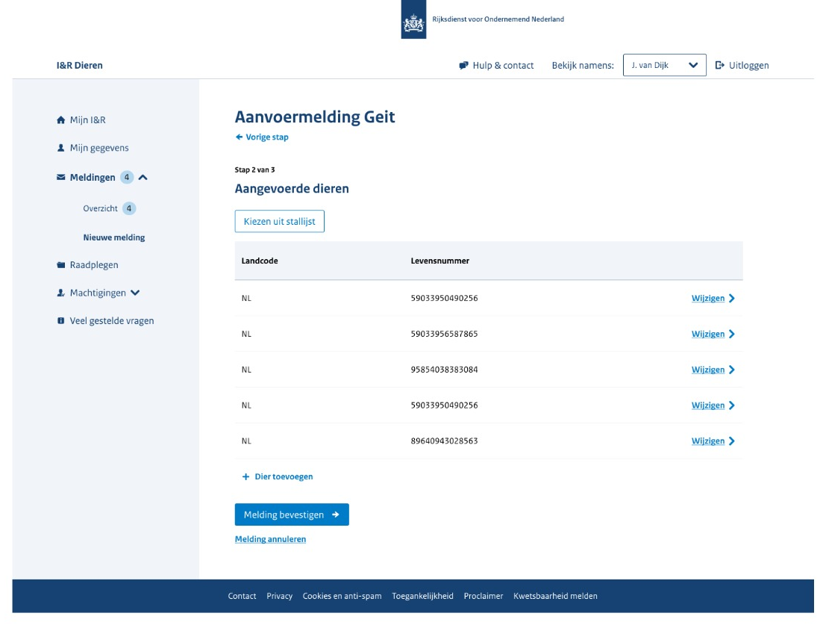Screen dimensions: 826x625
Task: Click Wijzigen for 95854038383084
Action: (x=708, y=370)
